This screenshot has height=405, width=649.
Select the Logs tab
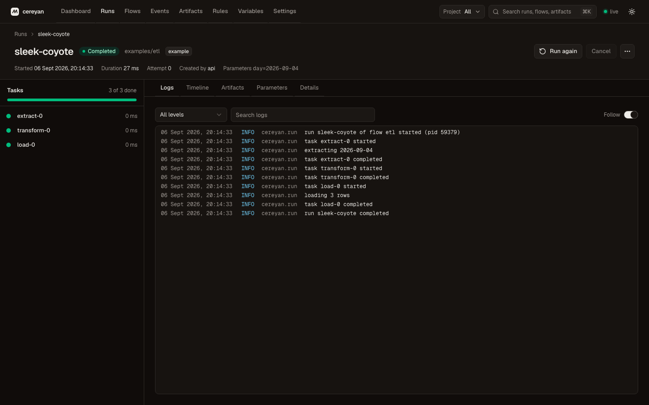coord(167,88)
